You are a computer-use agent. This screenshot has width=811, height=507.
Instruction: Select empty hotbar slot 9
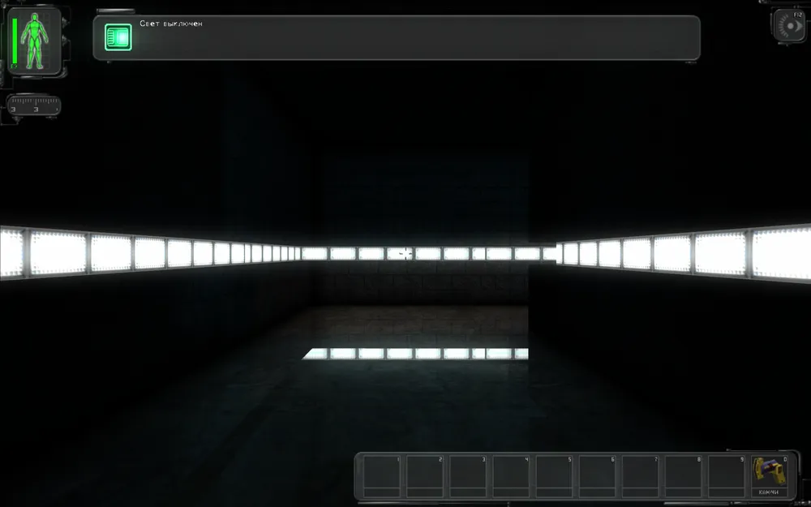[x=726, y=476]
